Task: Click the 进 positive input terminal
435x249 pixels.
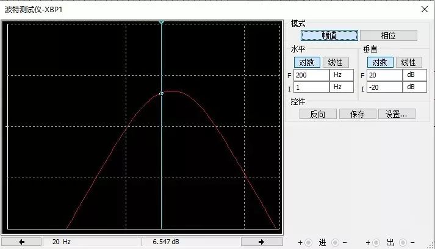Action: click(x=308, y=243)
